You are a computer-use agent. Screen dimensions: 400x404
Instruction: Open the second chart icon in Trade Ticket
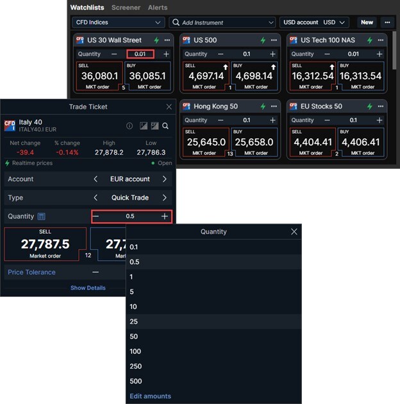(x=154, y=126)
